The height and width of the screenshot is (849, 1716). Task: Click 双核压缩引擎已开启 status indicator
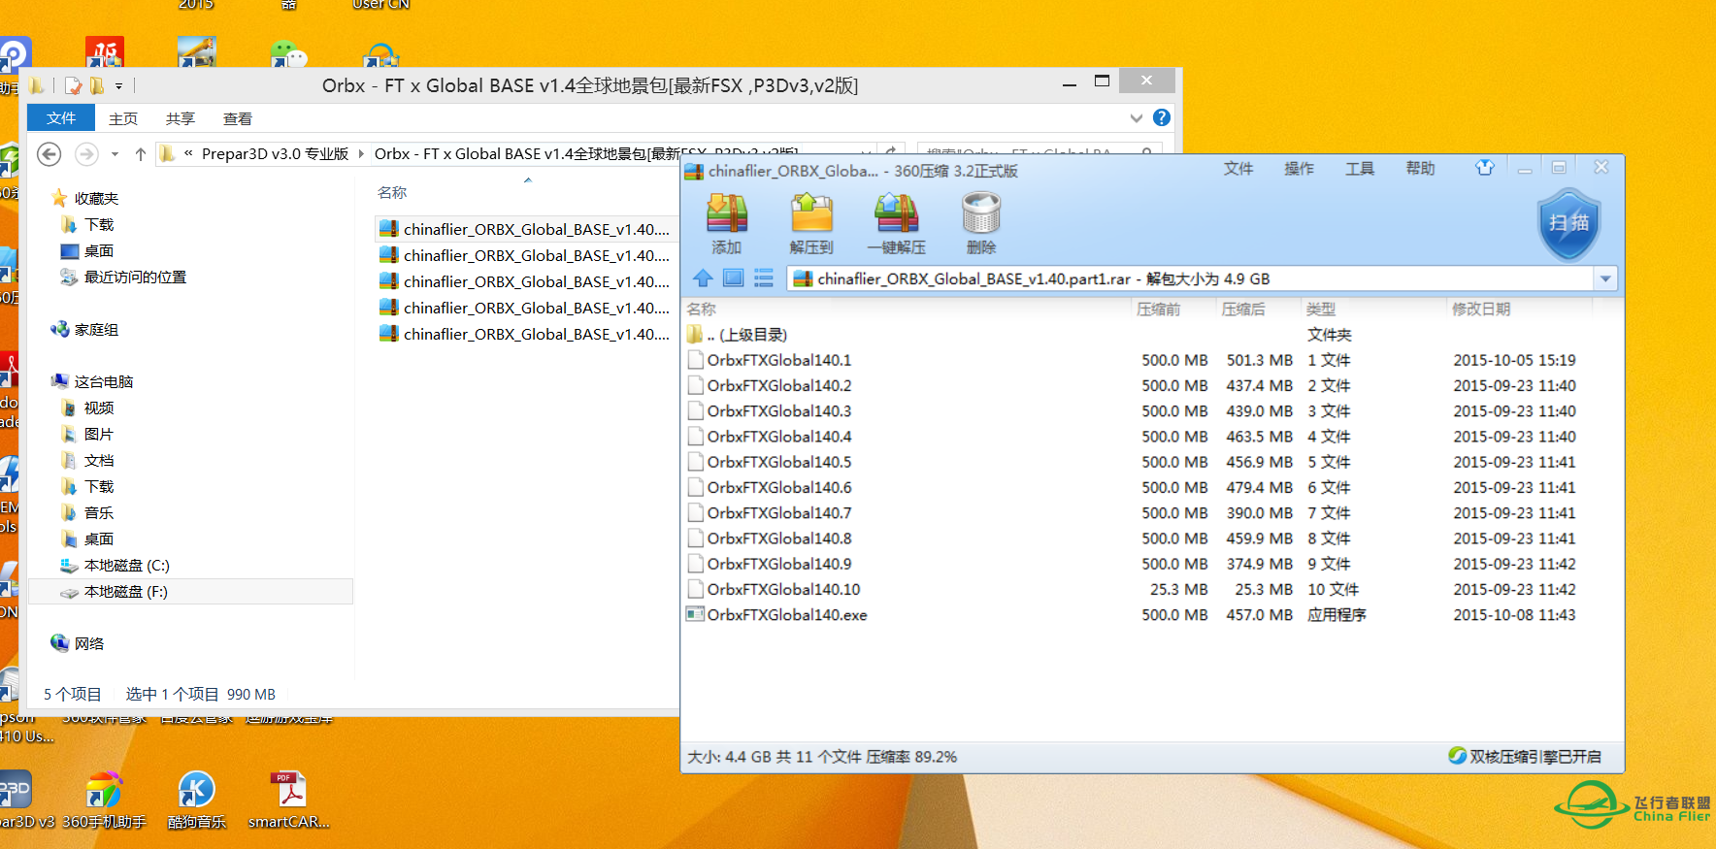pos(1524,756)
